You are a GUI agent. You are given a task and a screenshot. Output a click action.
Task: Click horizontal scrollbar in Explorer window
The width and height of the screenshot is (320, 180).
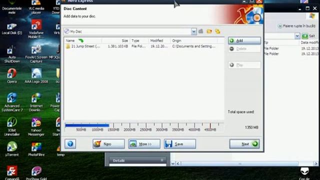click(x=240, y=163)
